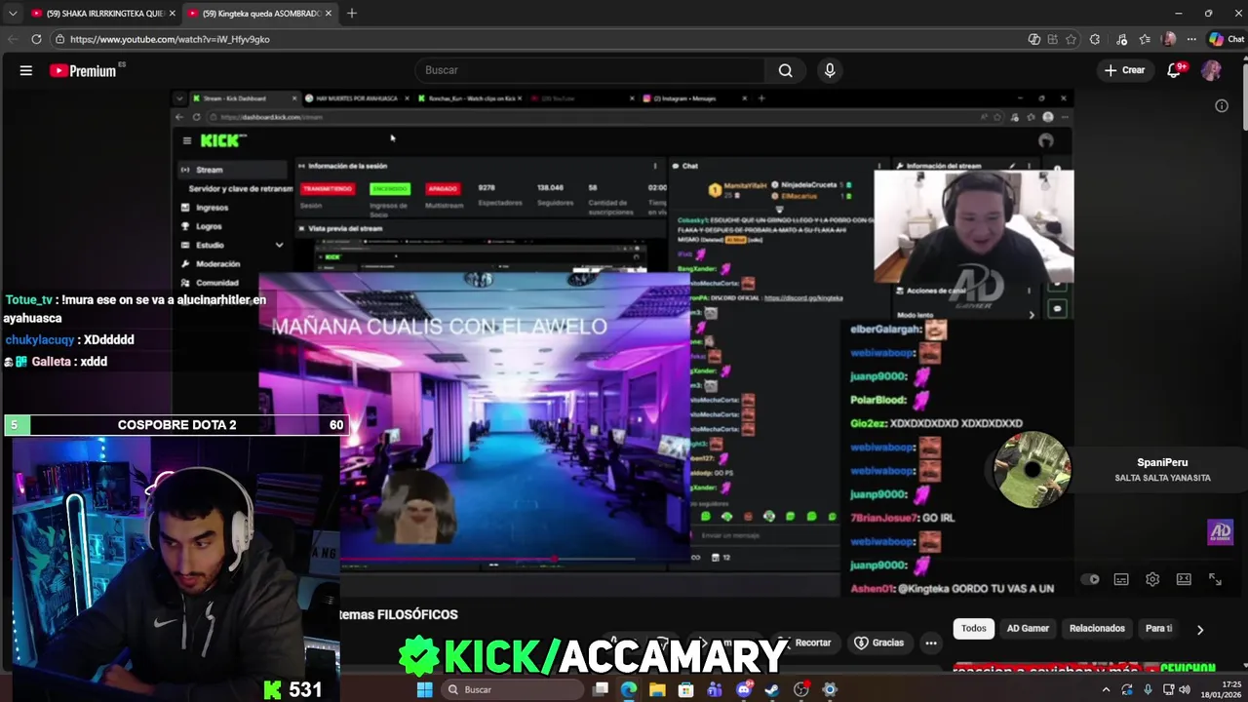The height and width of the screenshot is (702, 1248).
Task: Open the Windows Start menu
Action: [424, 689]
